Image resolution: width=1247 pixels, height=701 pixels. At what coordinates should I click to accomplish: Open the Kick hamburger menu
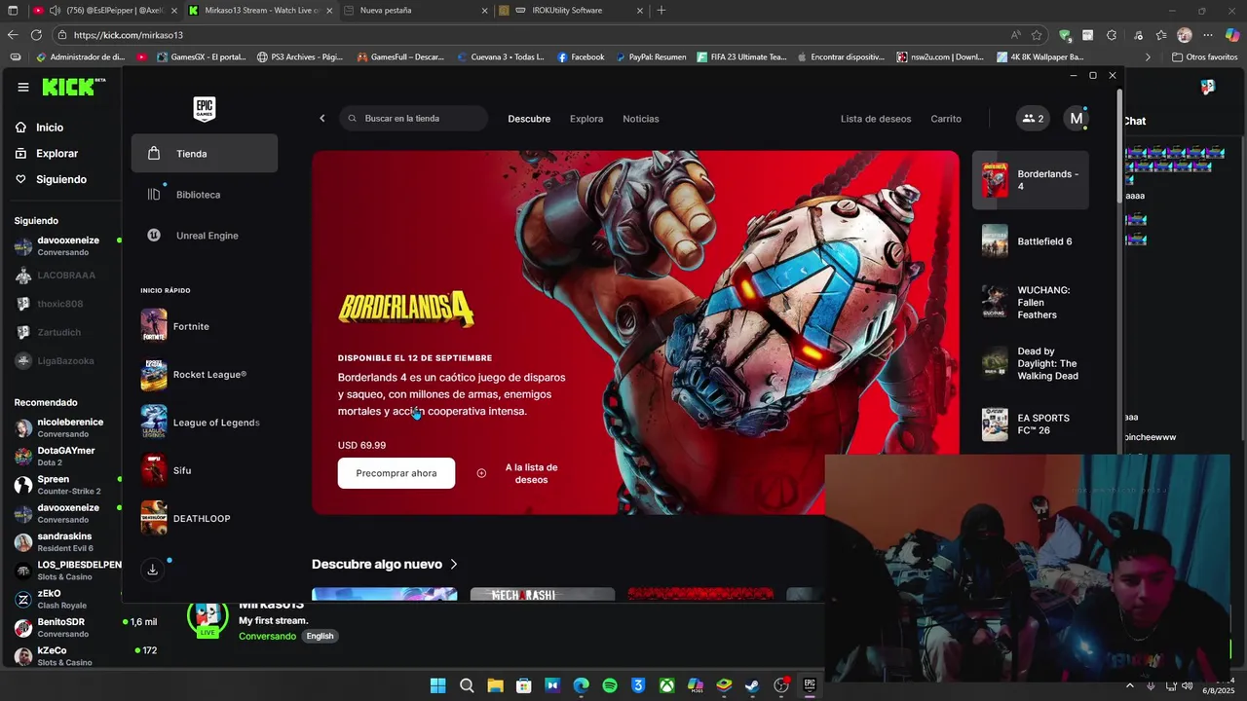pos(23,87)
